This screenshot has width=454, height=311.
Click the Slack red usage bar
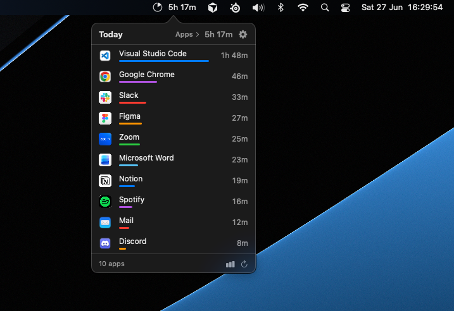pos(132,102)
